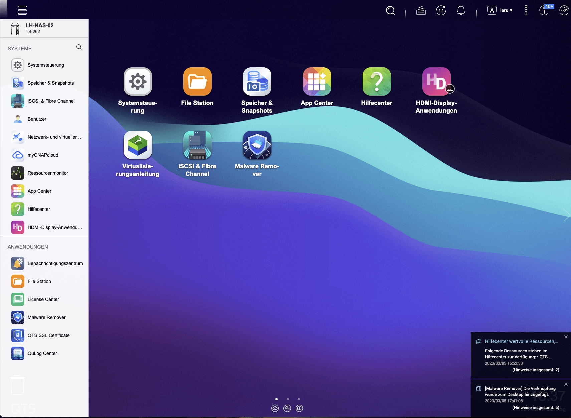This screenshot has height=418, width=571.
Task: Open the three-dot more options menu
Action: (x=526, y=10)
